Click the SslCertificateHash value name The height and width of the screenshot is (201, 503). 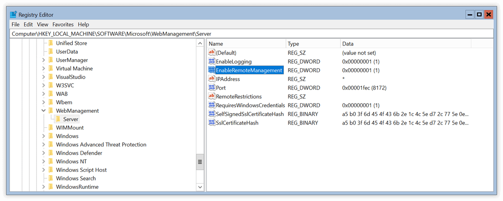coord(237,123)
